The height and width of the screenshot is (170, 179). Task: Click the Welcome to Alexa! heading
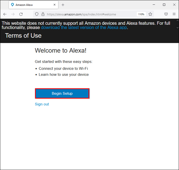click(61, 50)
